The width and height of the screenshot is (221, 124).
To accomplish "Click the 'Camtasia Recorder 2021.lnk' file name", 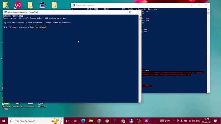I will point(142,9).
